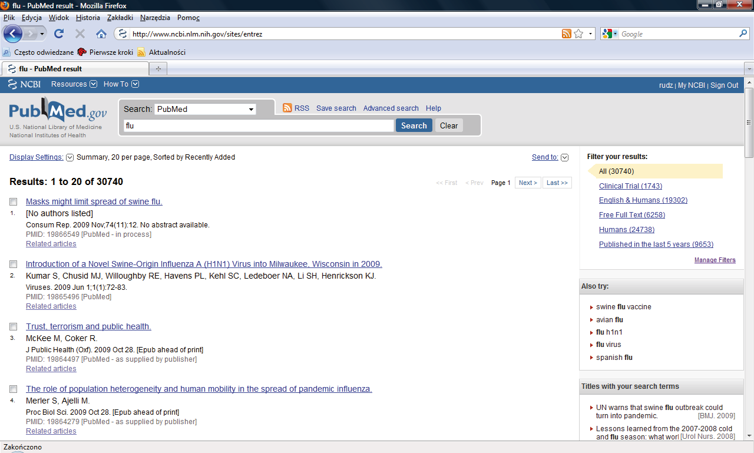Open My NCBI link
Viewport: 754px width, 453px height.
point(691,85)
